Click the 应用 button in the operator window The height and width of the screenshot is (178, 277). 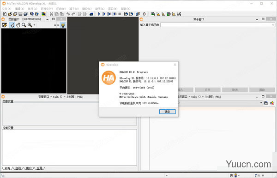pos(208,90)
